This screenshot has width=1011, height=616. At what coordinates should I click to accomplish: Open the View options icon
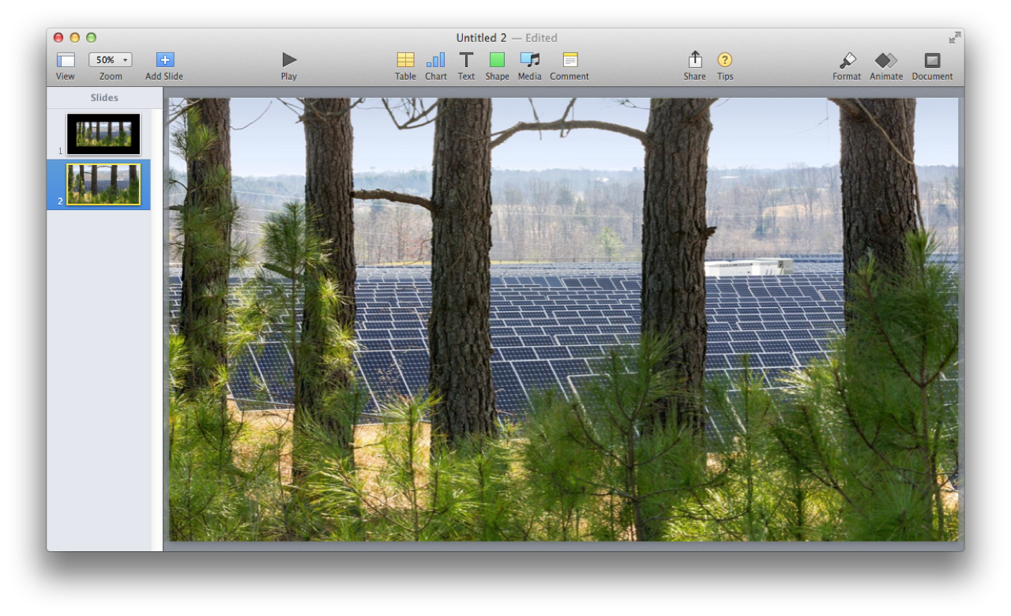click(66, 60)
